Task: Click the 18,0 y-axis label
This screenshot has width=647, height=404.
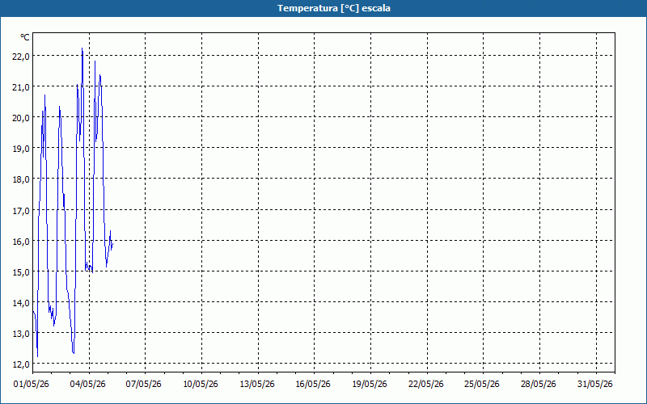Action: point(21,179)
